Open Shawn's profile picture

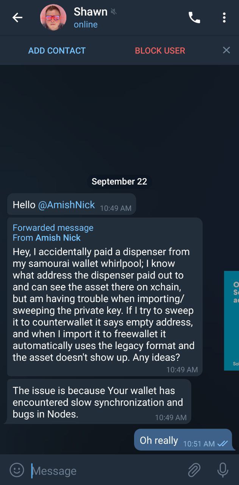53,17
